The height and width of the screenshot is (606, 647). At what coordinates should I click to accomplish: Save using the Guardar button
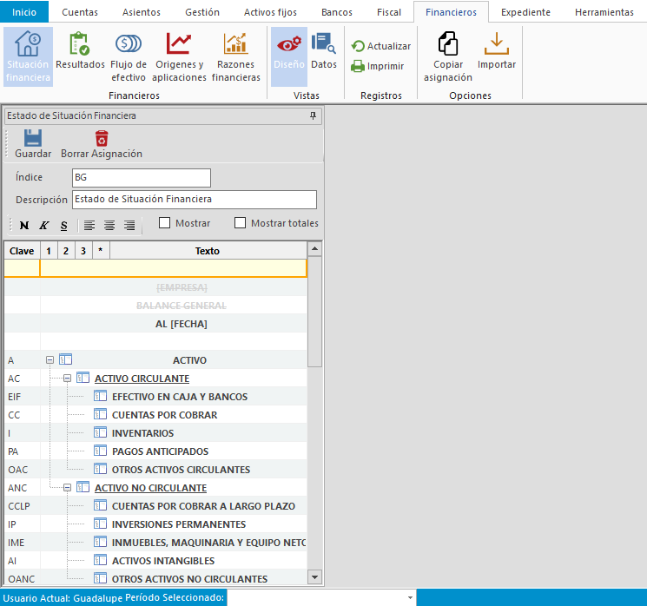tap(33, 143)
